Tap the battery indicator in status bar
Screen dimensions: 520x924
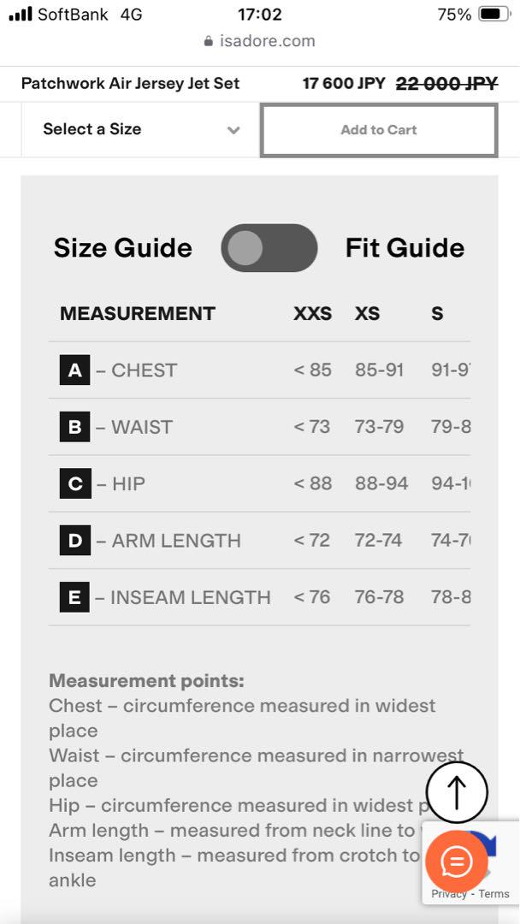(493, 15)
